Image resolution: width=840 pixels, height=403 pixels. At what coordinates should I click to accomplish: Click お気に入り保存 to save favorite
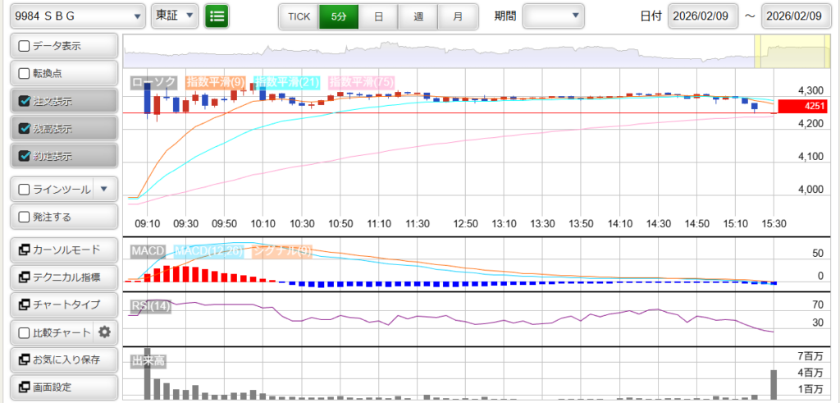point(63,359)
